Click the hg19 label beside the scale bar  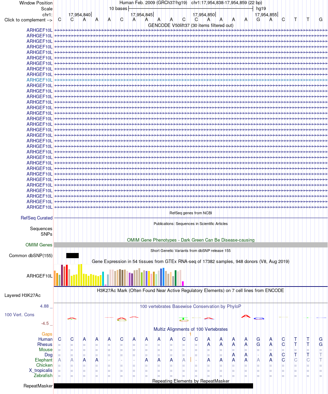[x=261, y=9]
